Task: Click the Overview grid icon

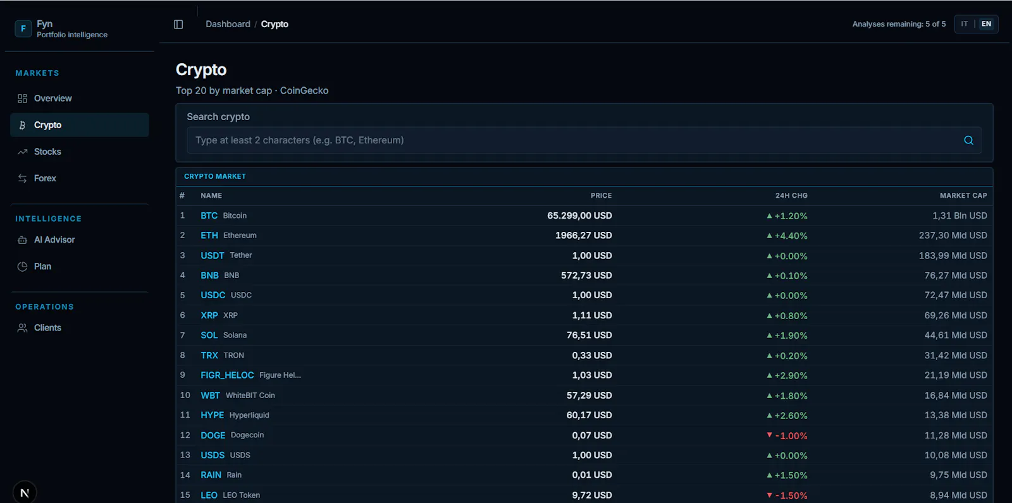Action: click(23, 99)
